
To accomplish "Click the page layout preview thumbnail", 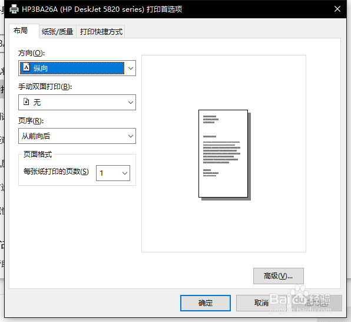I will click(224, 155).
